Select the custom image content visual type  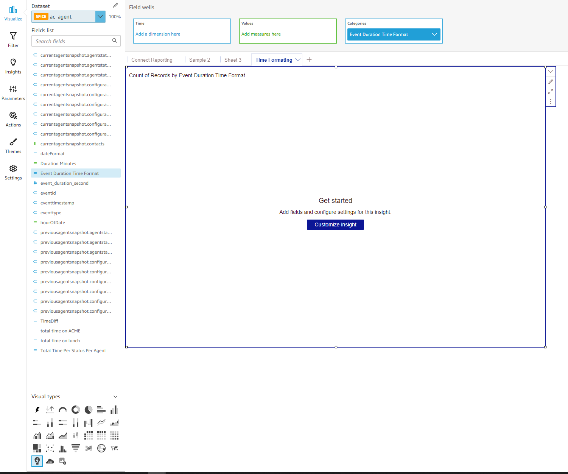click(x=63, y=461)
